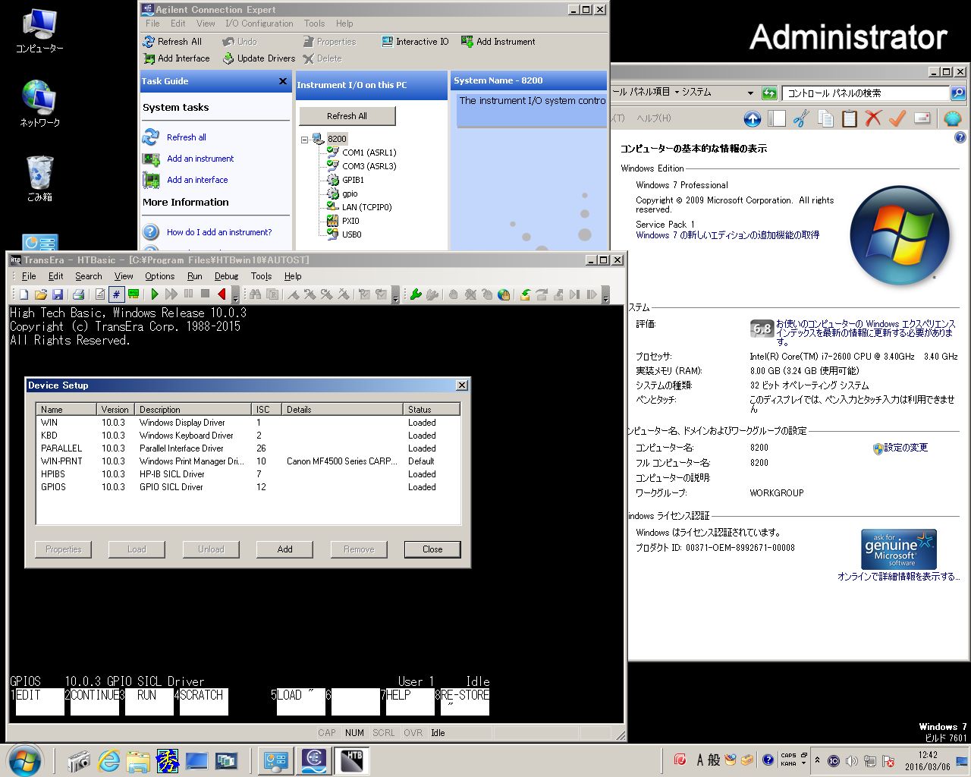
Task: Click the green refresh icon beside address bar
Action: pos(769,93)
